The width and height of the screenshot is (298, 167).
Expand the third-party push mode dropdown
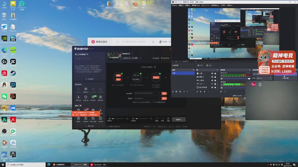click(82, 54)
